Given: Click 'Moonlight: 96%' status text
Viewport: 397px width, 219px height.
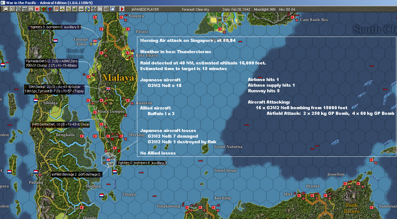Looking at the screenshot, I should [x=265, y=9].
